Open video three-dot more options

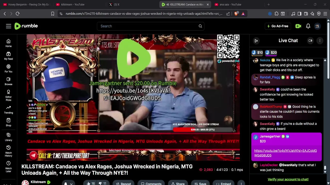pyautogui.click(x=241, y=183)
